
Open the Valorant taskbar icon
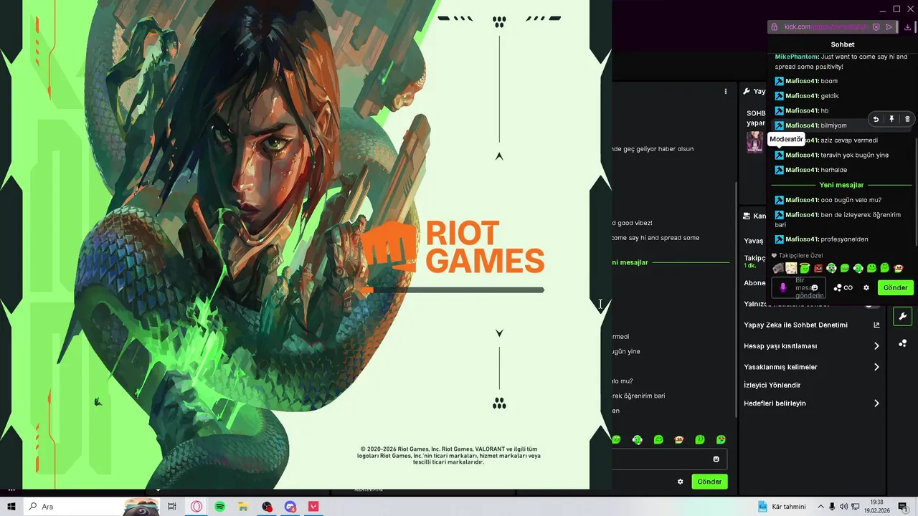[x=313, y=507]
